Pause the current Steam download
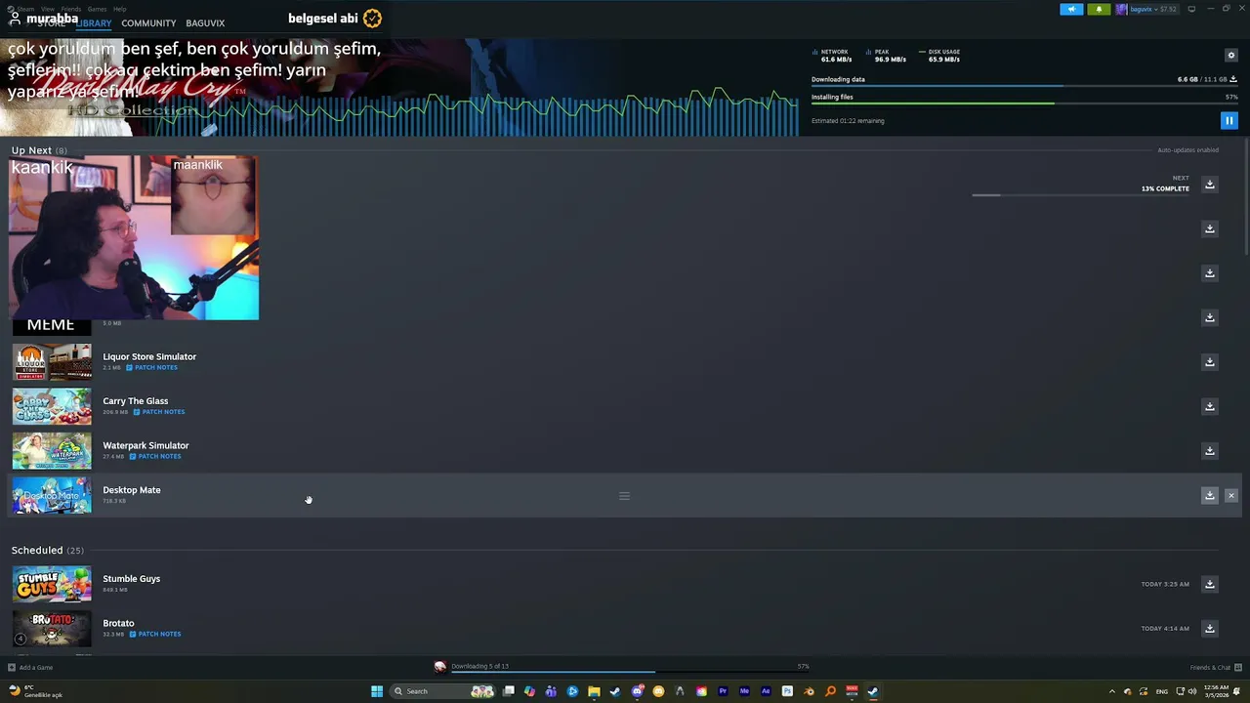Image resolution: width=1250 pixels, height=703 pixels. coord(1229,121)
